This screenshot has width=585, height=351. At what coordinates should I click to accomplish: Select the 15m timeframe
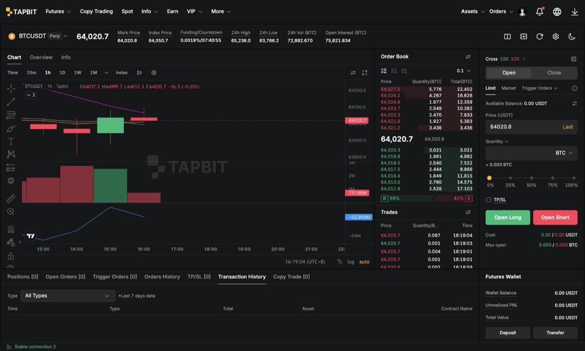point(31,73)
